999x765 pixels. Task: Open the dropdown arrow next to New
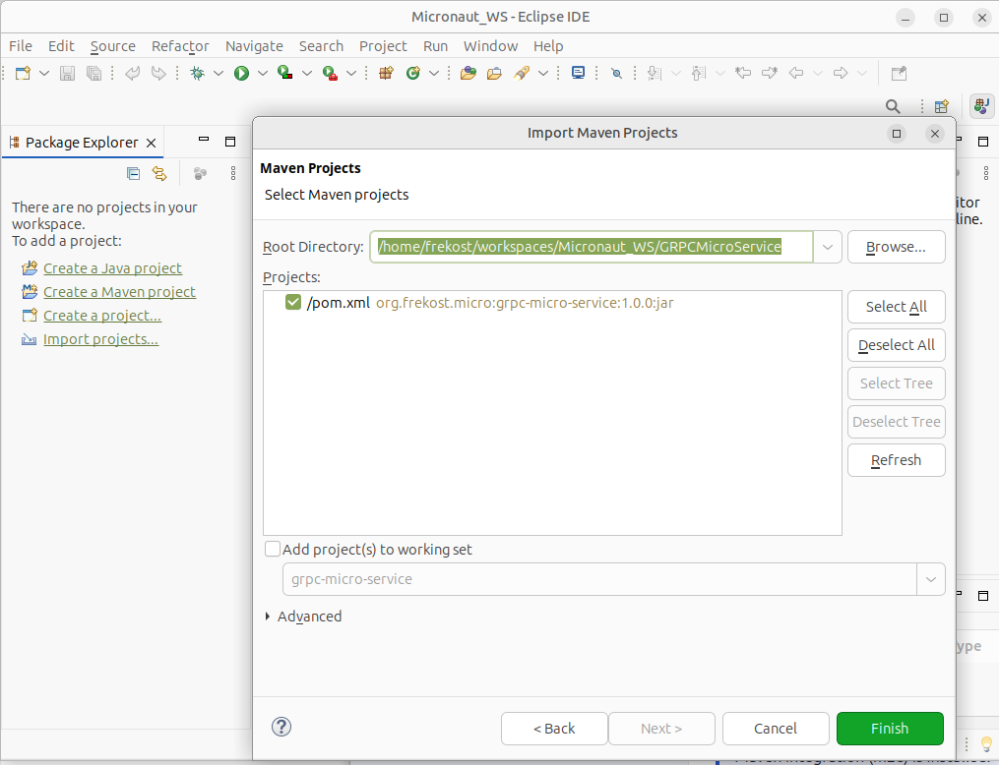tap(44, 73)
